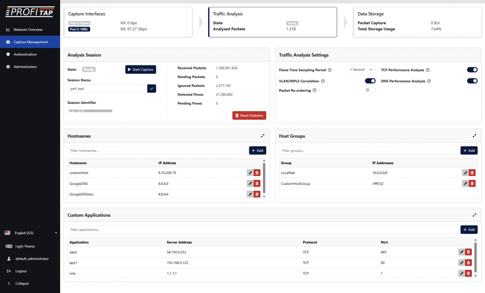Click trash icon for app1 application
This screenshot has height=293, width=485.
coord(468,262)
